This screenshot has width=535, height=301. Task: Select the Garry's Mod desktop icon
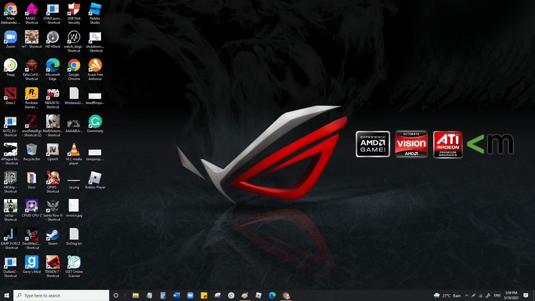[31, 265]
